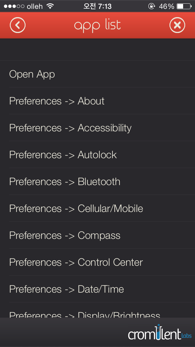Select the Open App entry
The image size is (195, 347).
pyautogui.click(x=97, y=74)
